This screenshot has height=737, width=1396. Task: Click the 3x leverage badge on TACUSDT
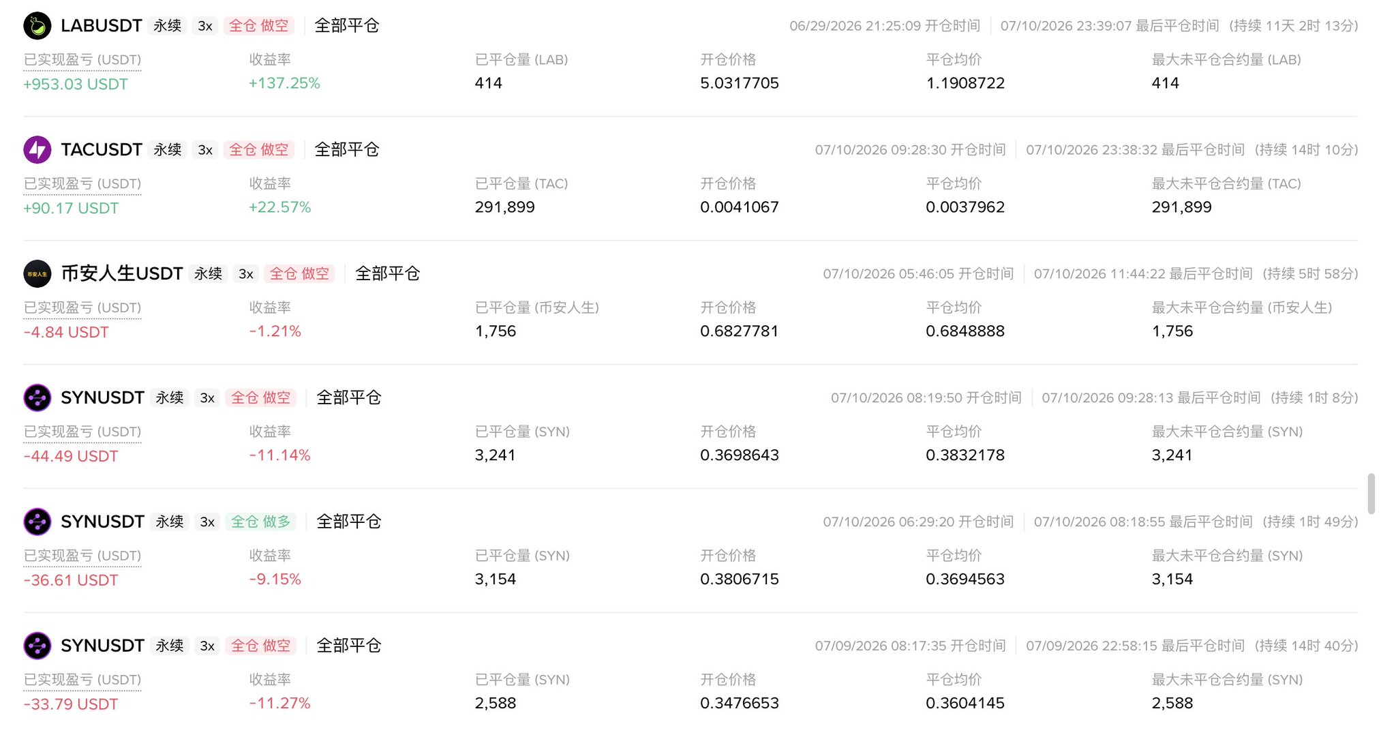(x=205, y=150)
